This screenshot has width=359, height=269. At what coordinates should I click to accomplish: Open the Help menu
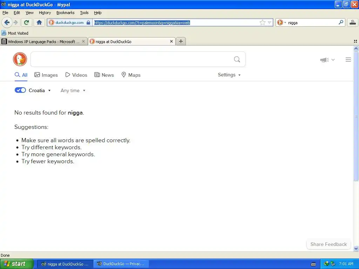point(97,13)
